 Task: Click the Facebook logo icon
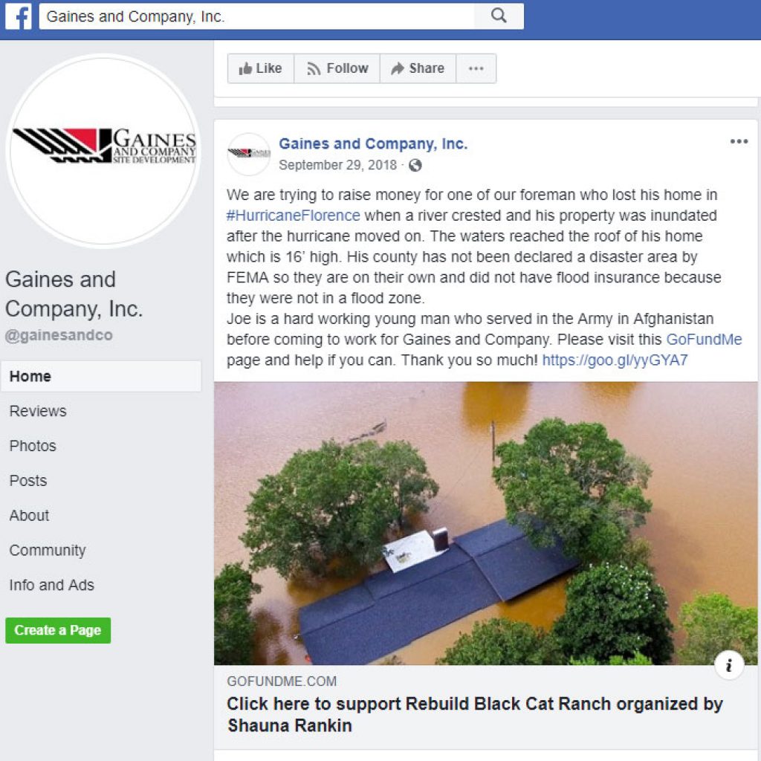(x=18, y=16)
